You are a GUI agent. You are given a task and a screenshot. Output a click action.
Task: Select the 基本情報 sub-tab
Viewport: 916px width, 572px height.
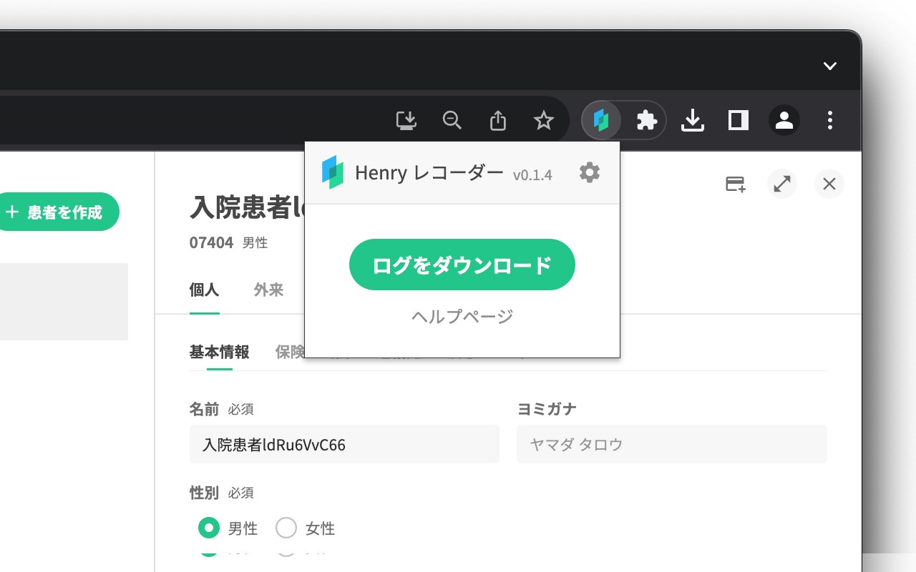(x=219, y=352)
